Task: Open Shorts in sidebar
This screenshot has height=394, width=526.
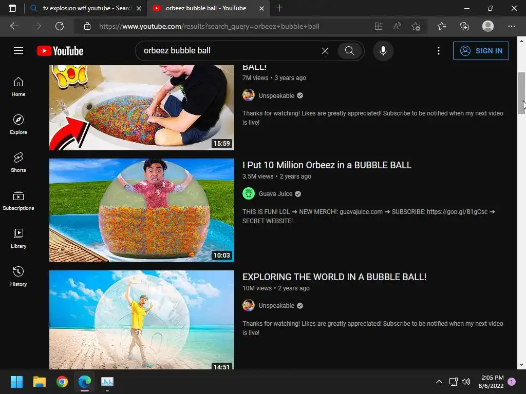Action: 18,163
